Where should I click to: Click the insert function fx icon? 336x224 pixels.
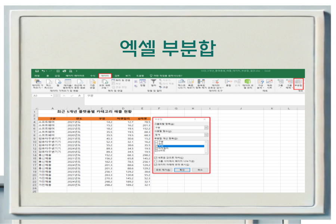click(79, 96)
